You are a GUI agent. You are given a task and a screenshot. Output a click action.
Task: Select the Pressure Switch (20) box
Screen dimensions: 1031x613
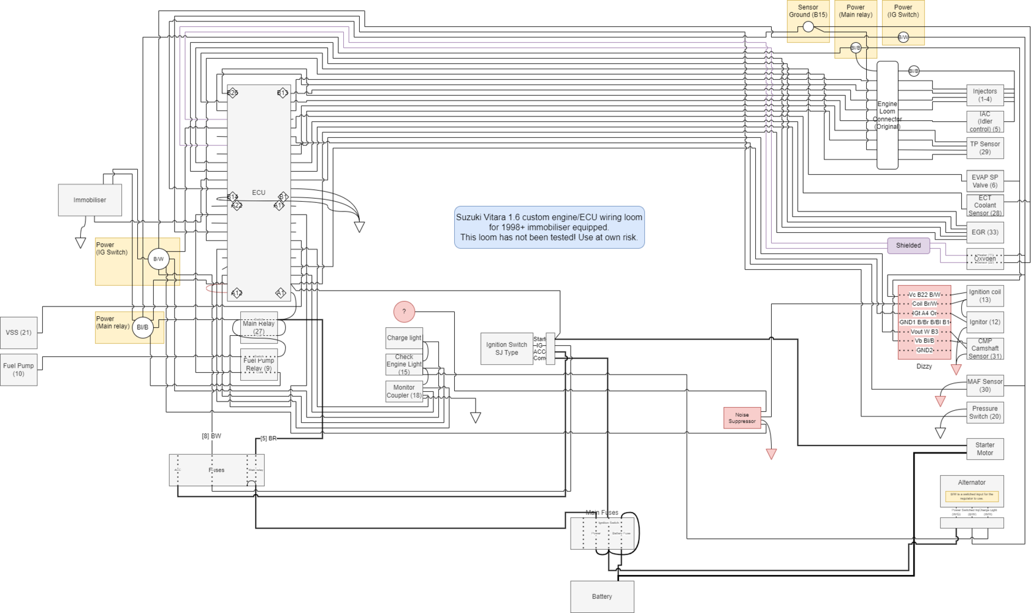985,413
